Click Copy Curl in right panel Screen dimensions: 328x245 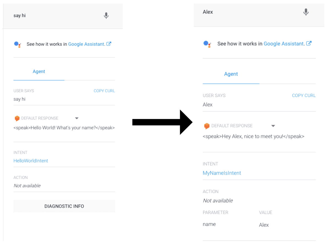(x=304, y=96)
